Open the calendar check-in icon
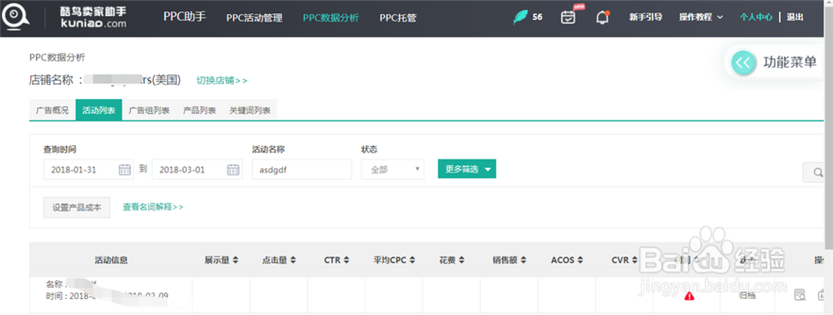 568,17
